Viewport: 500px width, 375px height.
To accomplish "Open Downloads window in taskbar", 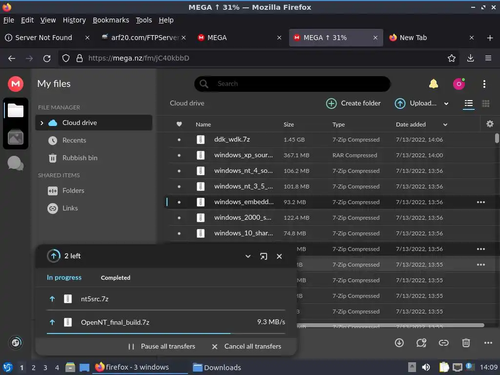I will point(217,367).
